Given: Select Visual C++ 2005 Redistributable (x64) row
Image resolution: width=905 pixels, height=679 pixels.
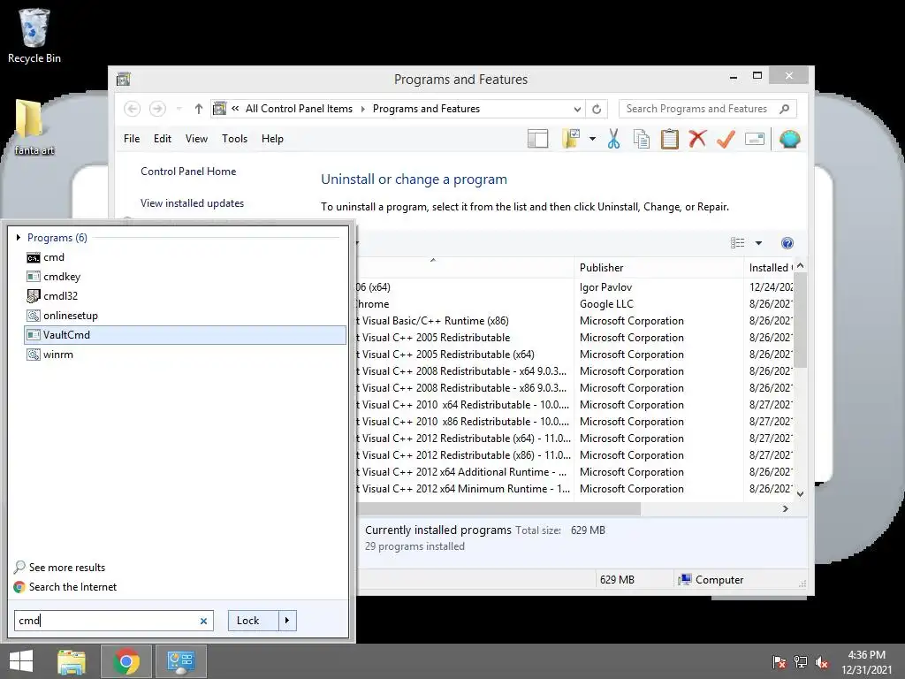Looking at the screenshot, I should [574, 354].
